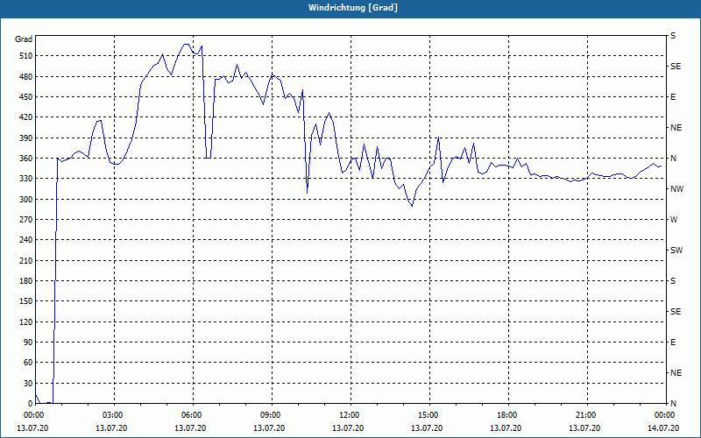Click the y-axis value '0'

pos(30,404)
